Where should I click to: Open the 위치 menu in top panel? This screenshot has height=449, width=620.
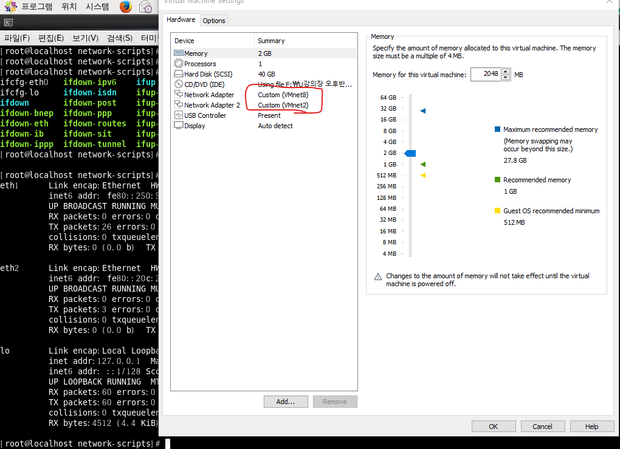pos(69,6)
